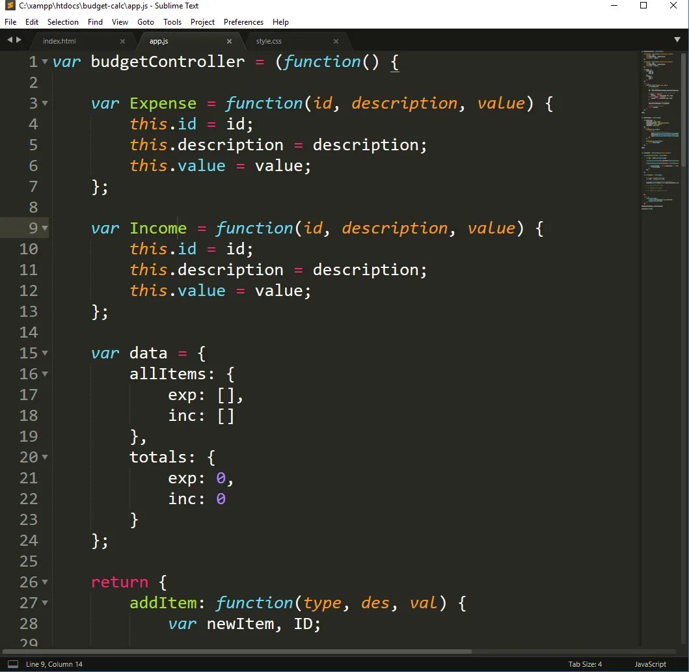Click the return keyword on line 26
The height and width of the screenshot is (672, 689).
[x=120, y=582]
